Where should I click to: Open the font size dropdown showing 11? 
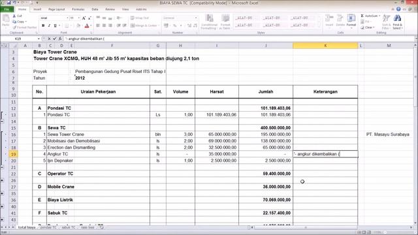(78, 18)
